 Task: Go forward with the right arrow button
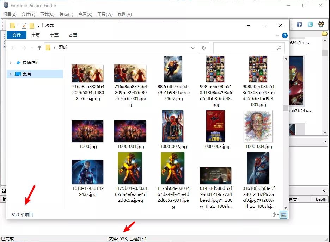[24, 48]
